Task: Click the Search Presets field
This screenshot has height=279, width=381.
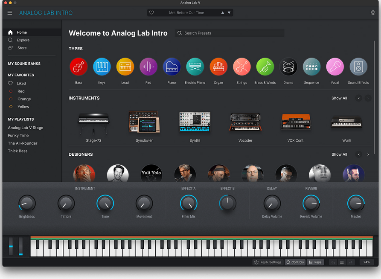Action: (x=230, y=33)
